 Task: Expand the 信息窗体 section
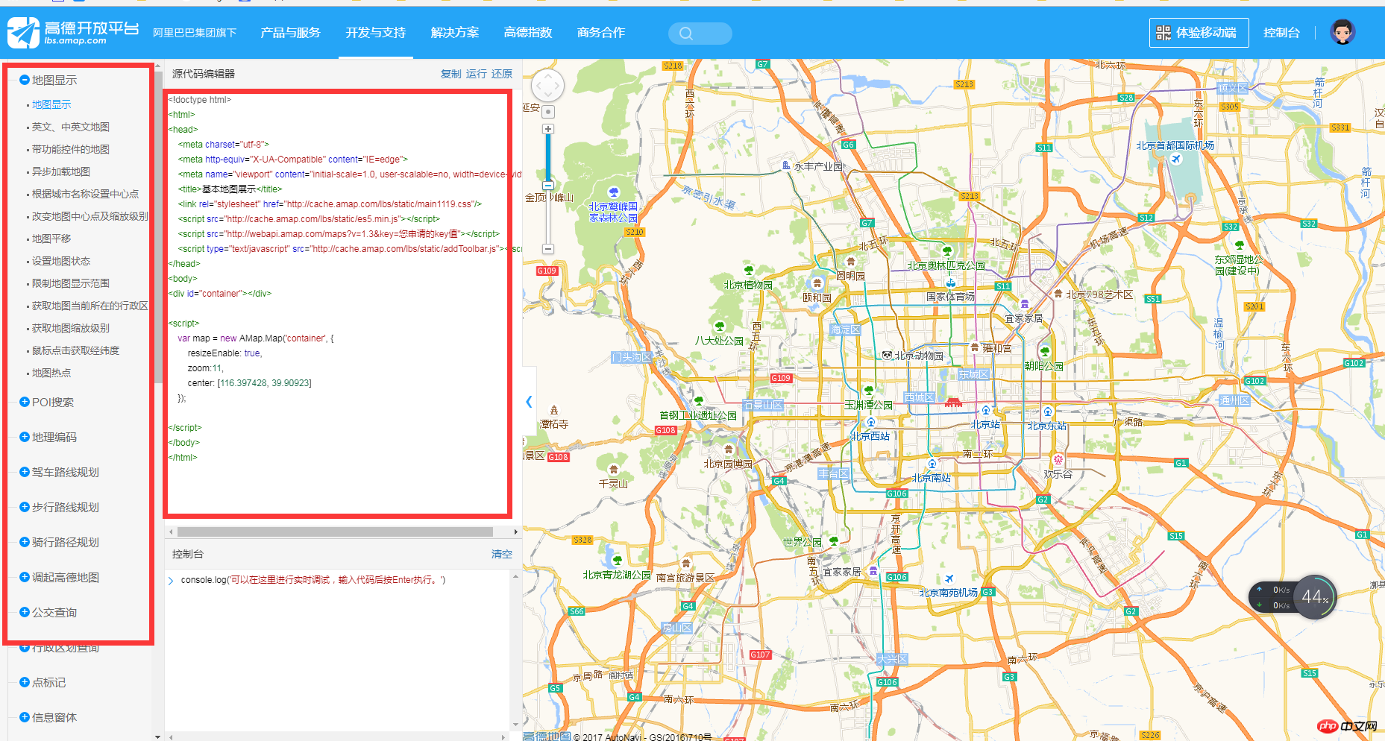(x=25, y=717)
